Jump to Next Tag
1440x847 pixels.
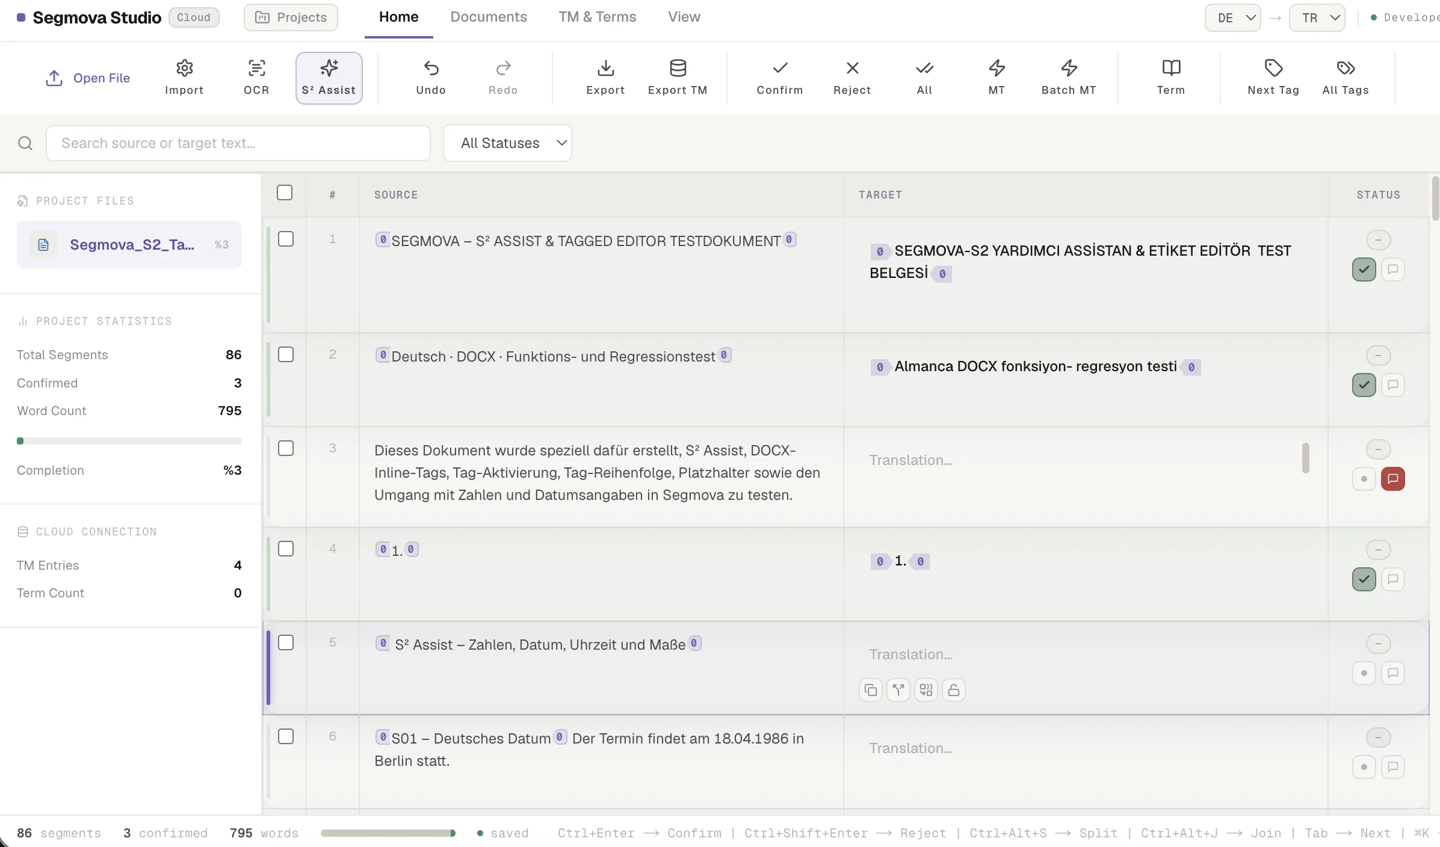point(1273,78)
